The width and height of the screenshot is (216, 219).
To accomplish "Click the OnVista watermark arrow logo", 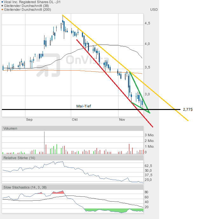I will 48,66.
